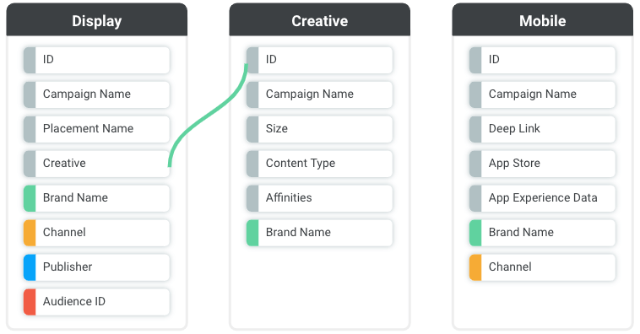Viewport: 640px width, 334px height.
Task: Select the Creative field in Display table
Action: click(x=97, y=164)
